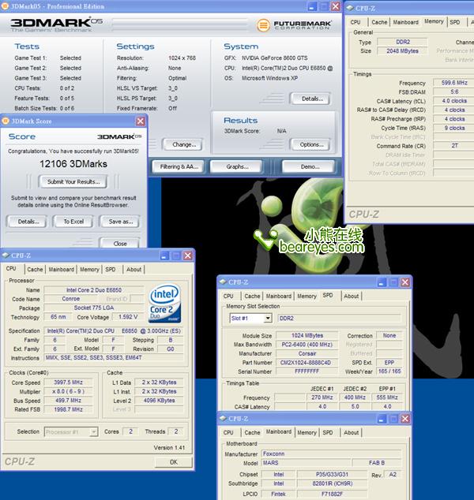The height and width of the screenshot is (500, 474).
Task: Click the Graphs button
Action: coord(237,166)
